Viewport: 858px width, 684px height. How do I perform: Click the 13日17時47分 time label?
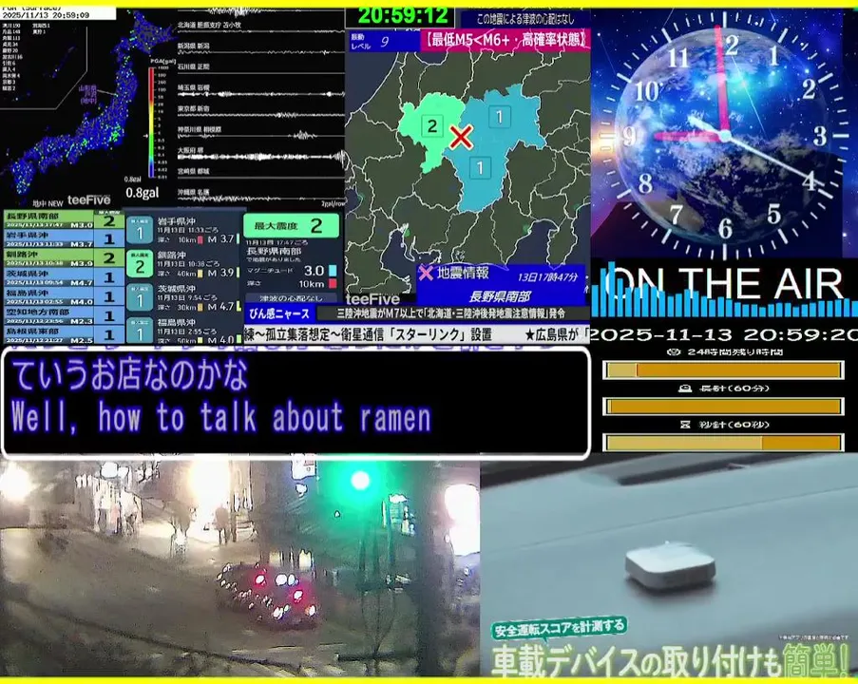[x=547, y=276]
